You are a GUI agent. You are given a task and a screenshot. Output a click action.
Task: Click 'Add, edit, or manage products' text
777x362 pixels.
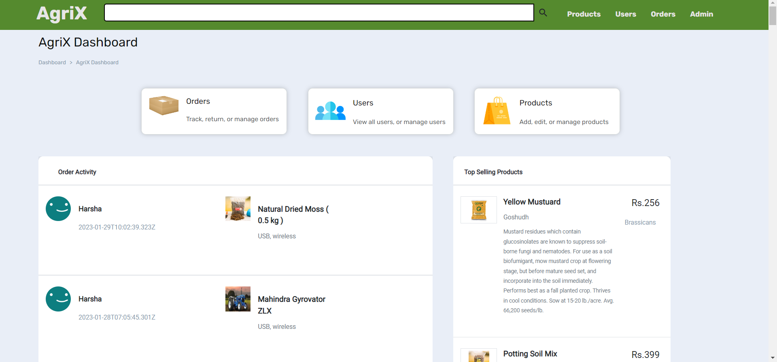point(564,122)
